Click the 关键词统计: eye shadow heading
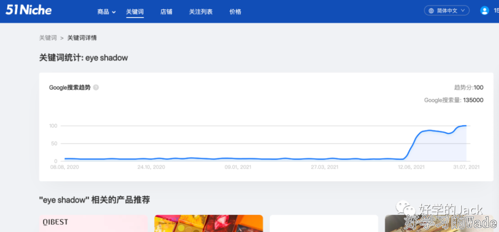 tap(83, 58)
